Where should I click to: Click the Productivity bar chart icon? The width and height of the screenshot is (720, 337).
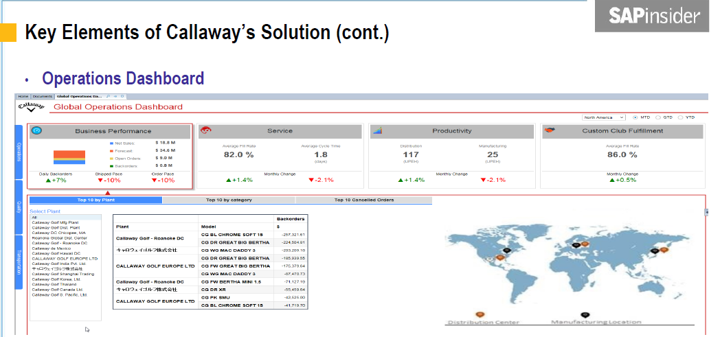(377, 131)
